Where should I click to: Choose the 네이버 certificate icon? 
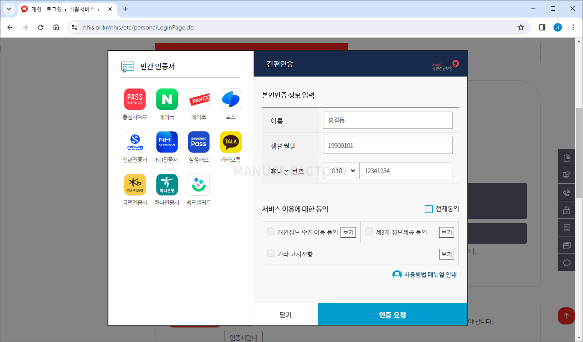tap(167, 99)
